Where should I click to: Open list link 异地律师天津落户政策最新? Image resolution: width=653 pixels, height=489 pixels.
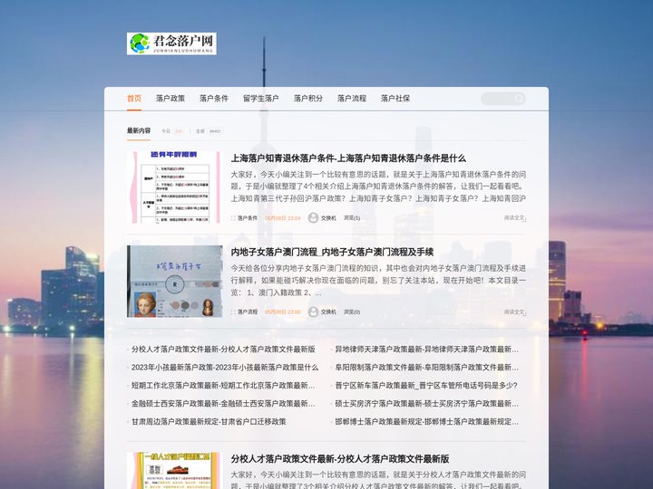click(x=427, y=350)
